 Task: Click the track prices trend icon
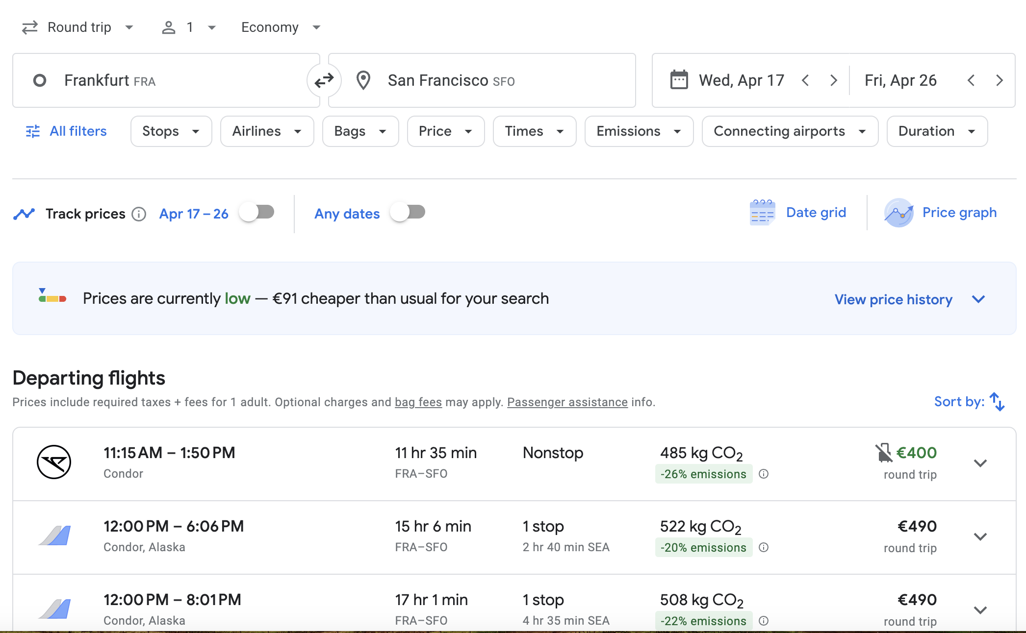coord(24,214)
